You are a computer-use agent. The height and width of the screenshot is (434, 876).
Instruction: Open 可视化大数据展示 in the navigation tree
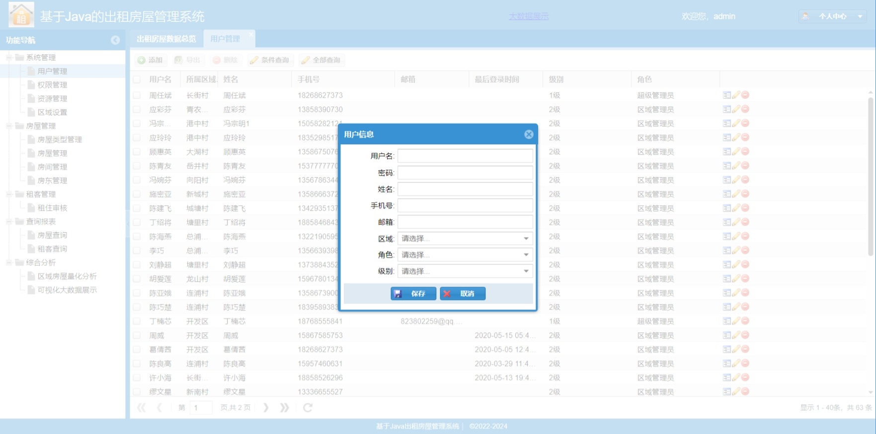[x=67, y=290]
